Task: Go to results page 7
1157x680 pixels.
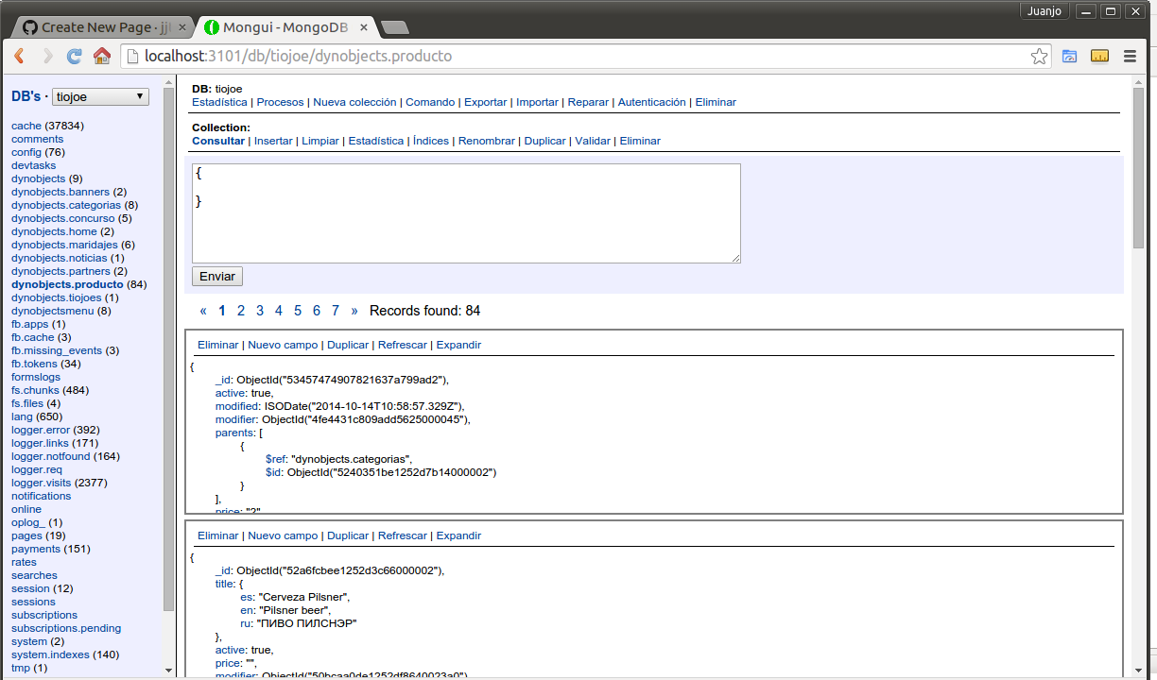Action: pos(336,311)
